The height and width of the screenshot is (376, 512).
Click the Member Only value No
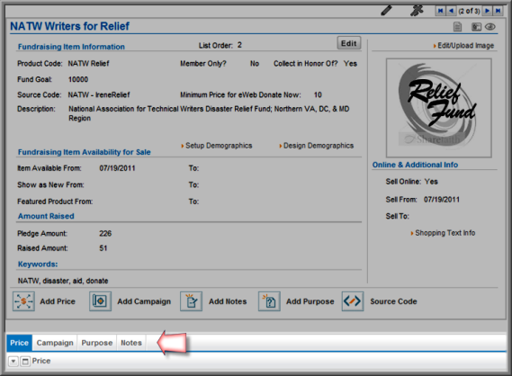coord(255,64)
